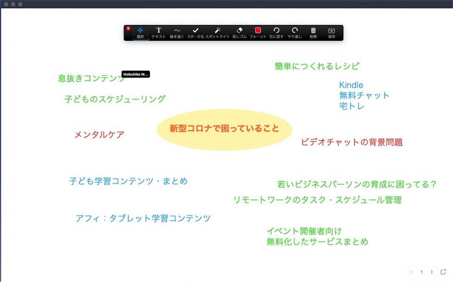Click the イベント開催者向け text

[304, 231]
